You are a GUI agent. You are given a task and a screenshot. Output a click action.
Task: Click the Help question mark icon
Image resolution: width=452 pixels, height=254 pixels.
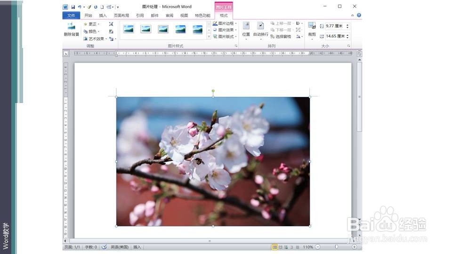[359, 15]
